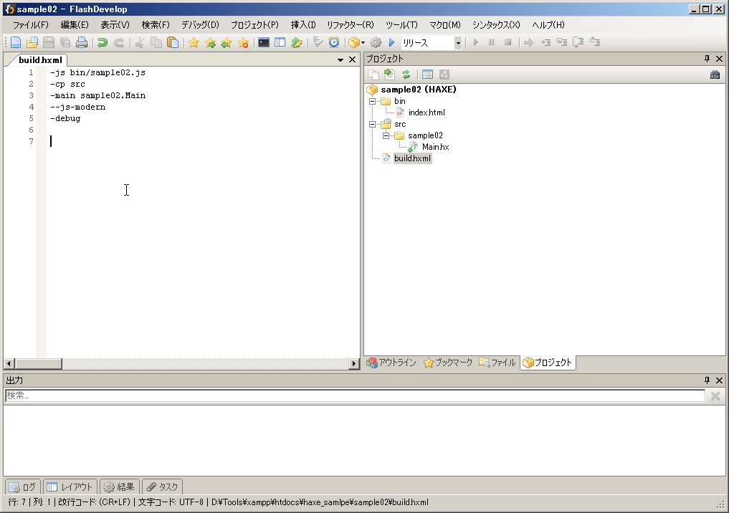Switch to the ブックマーク tab
The width and height of the screenshot is (729, 513).
[448, 363]
